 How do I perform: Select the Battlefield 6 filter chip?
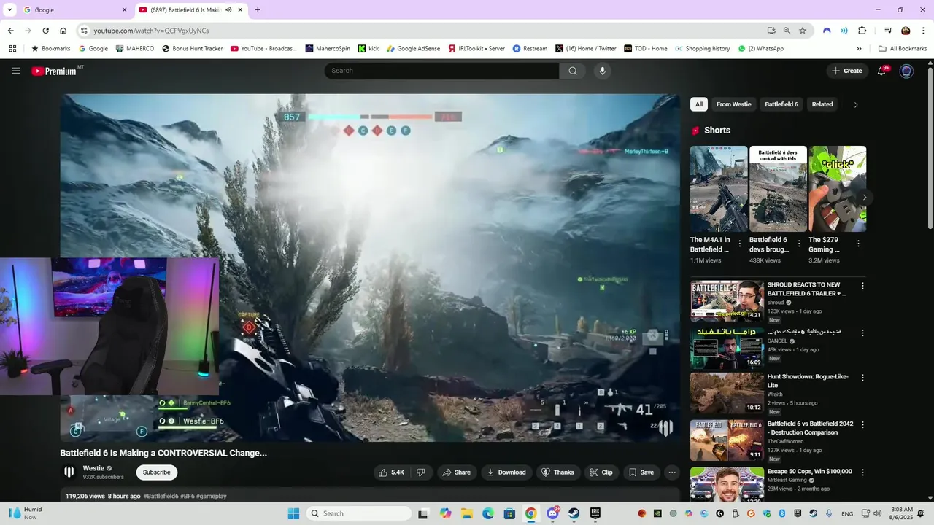tap(781, 104)
